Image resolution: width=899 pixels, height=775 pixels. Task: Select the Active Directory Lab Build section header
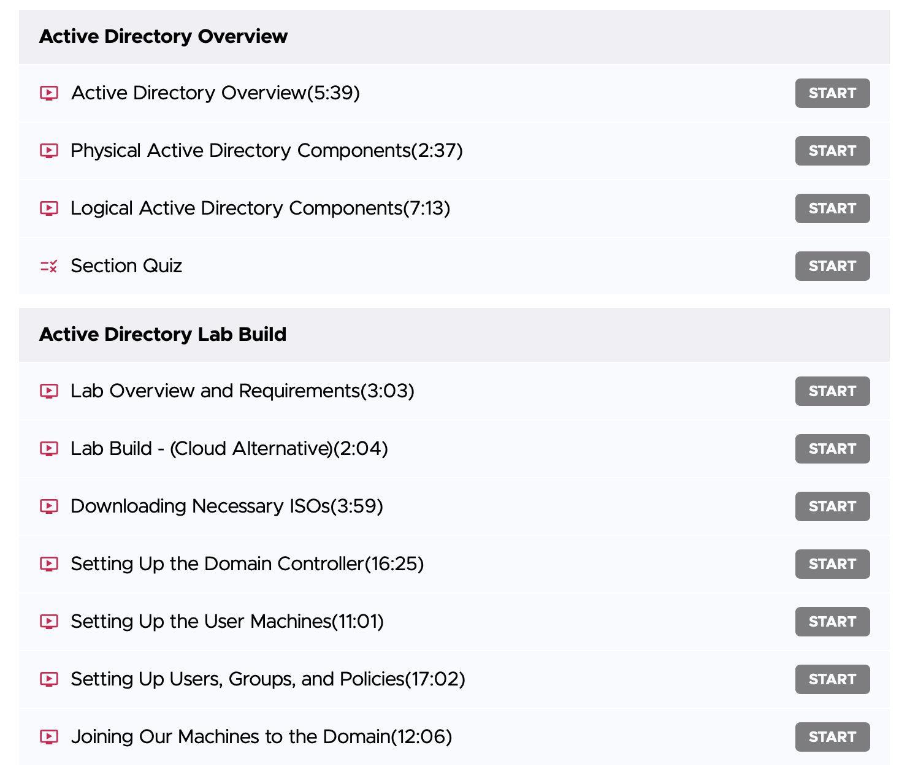pyautogui.click(x=163, y=335)
